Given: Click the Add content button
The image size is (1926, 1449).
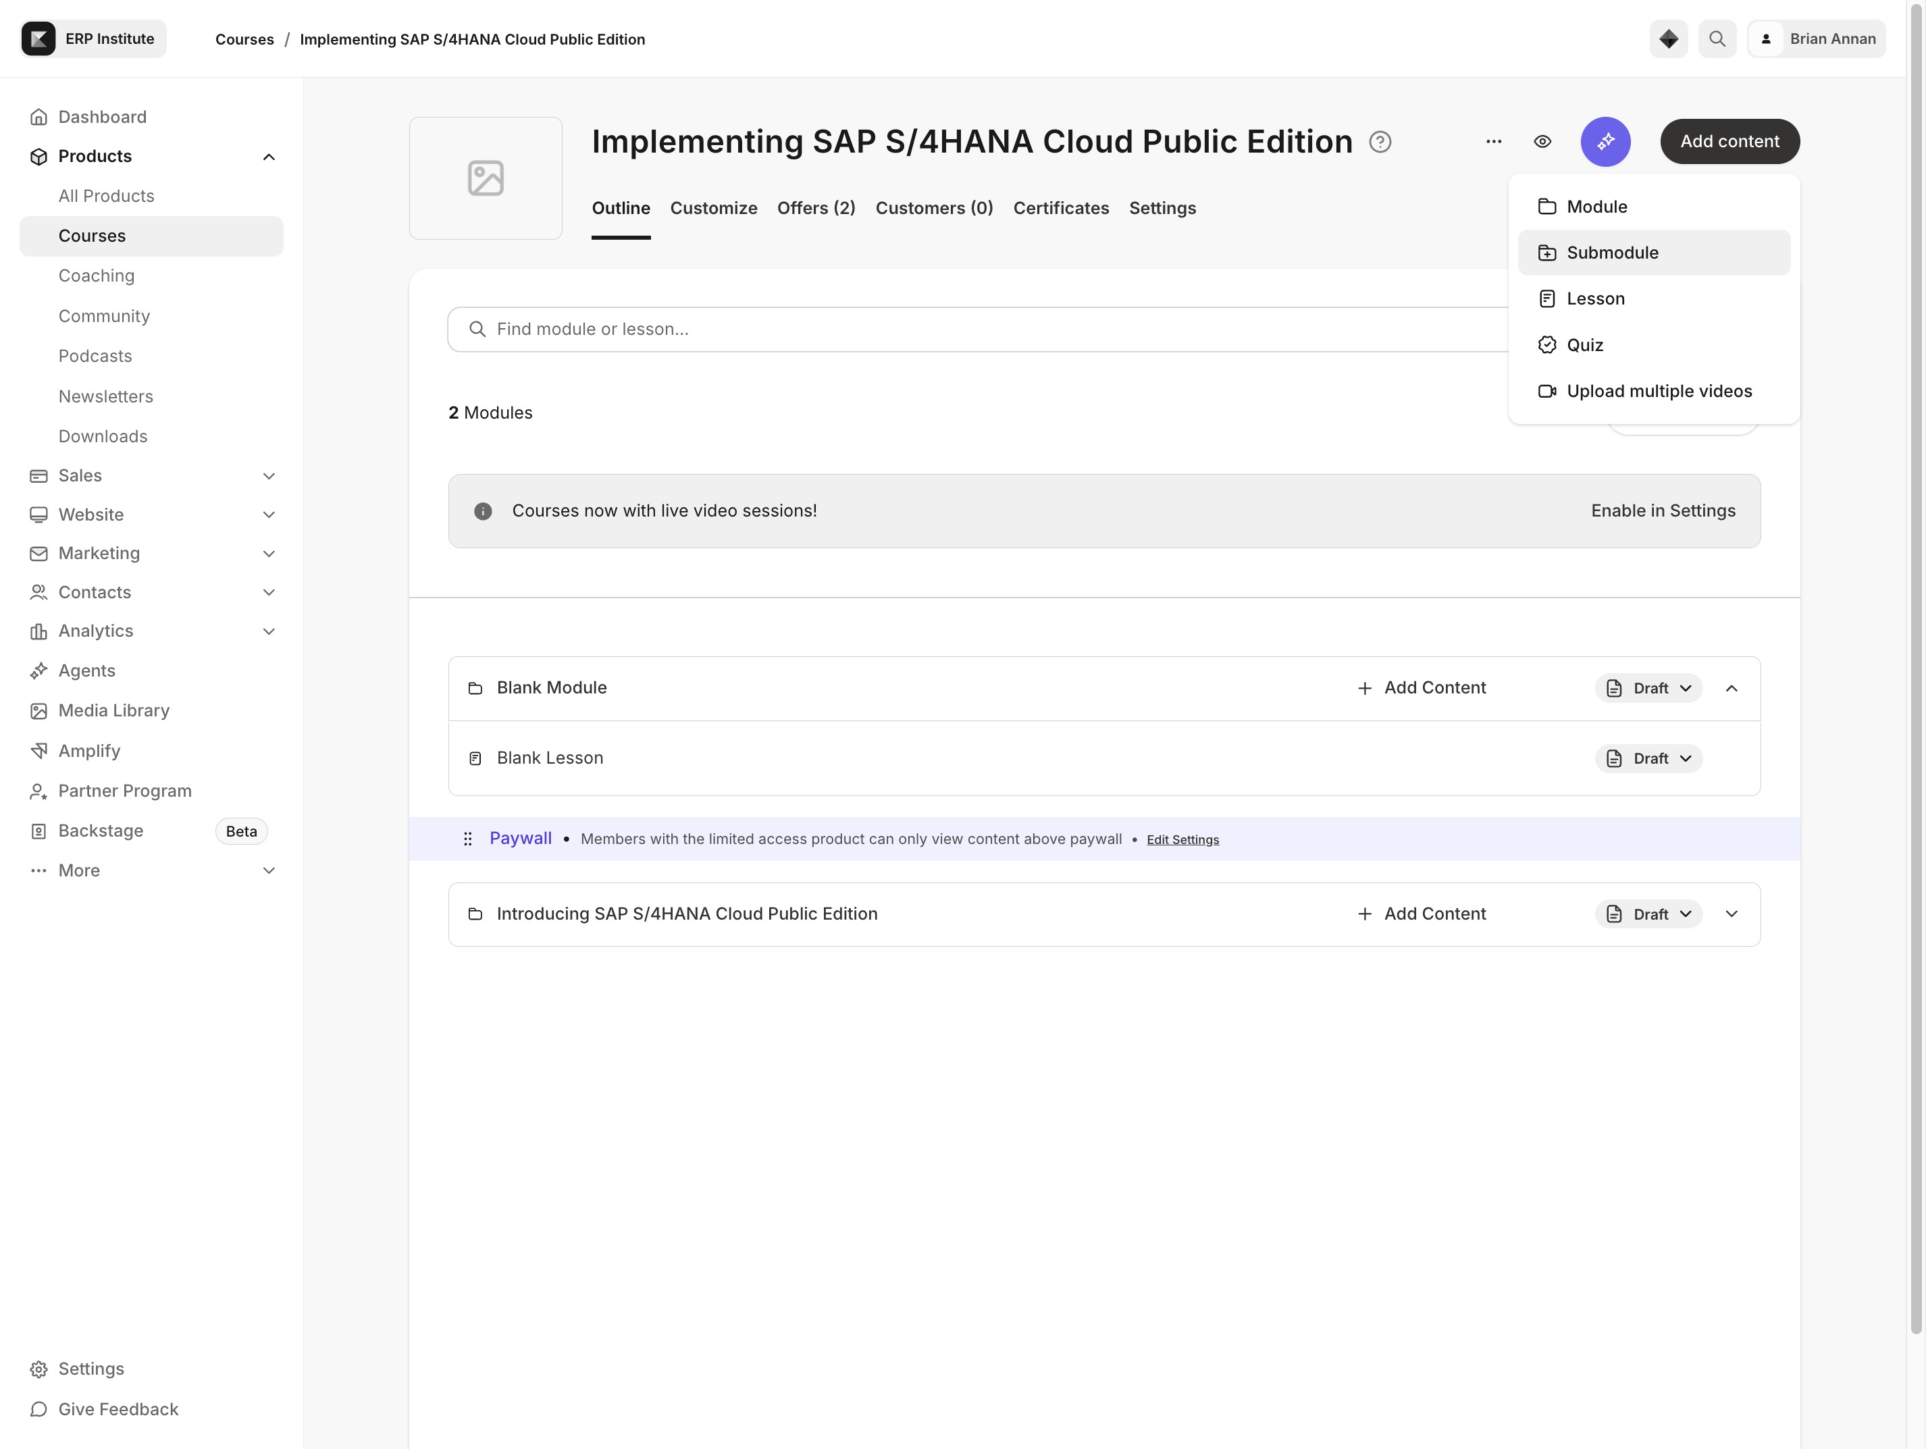Looking at the screenshot, I should pos(1729,141).
